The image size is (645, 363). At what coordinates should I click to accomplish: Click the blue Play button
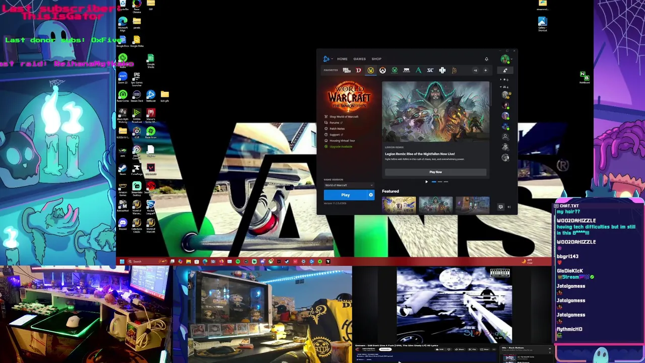pos(346,195)
